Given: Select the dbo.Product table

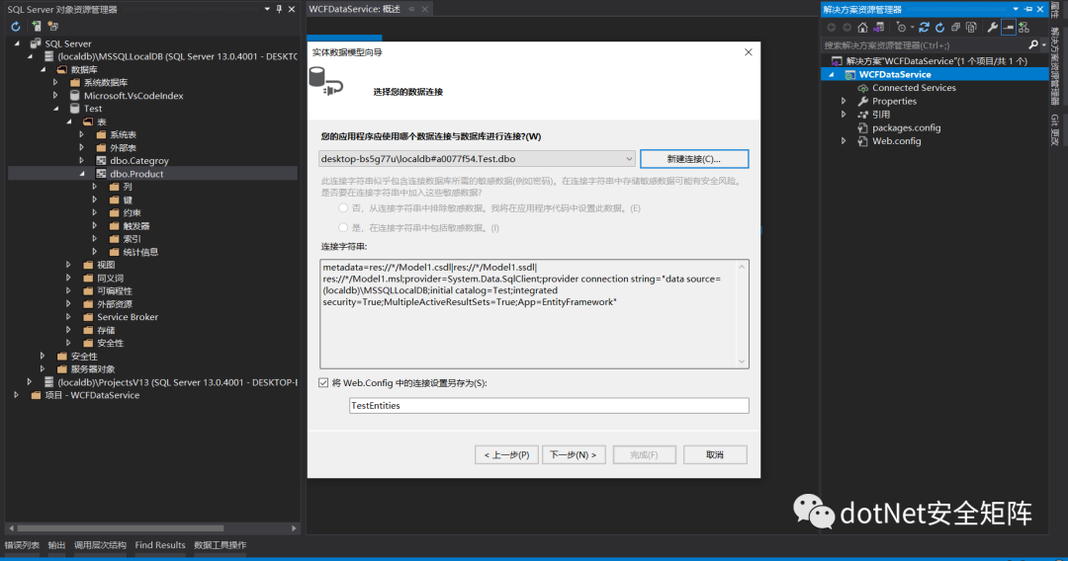Looking at the screenshot, I should pos(136,174).
